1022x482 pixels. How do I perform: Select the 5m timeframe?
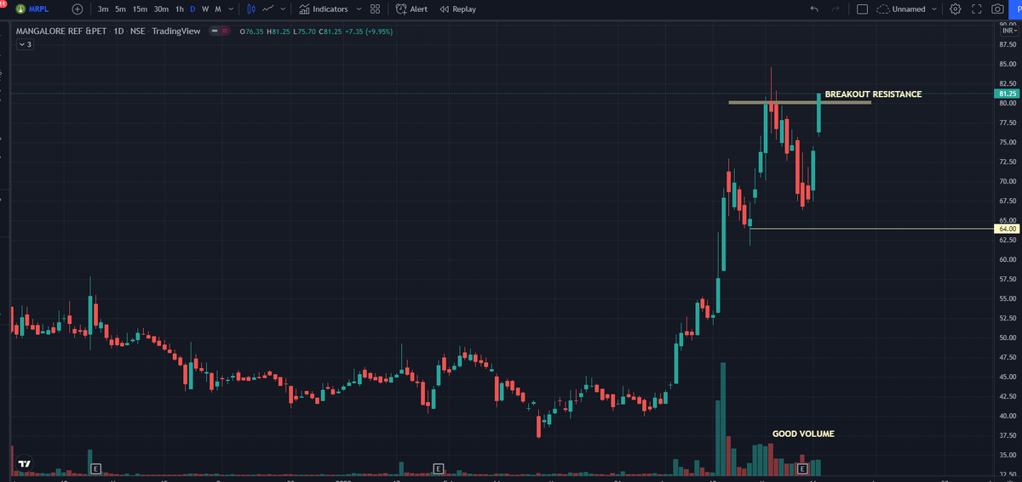[x=121, y=9]
